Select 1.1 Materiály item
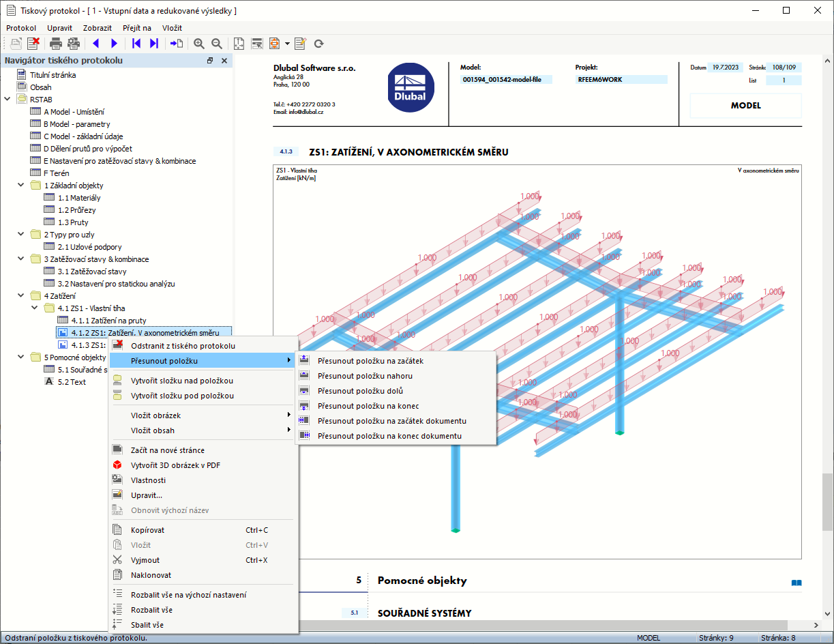The height and width of the screenshot is (644, 834). click(x=79, y=198)
